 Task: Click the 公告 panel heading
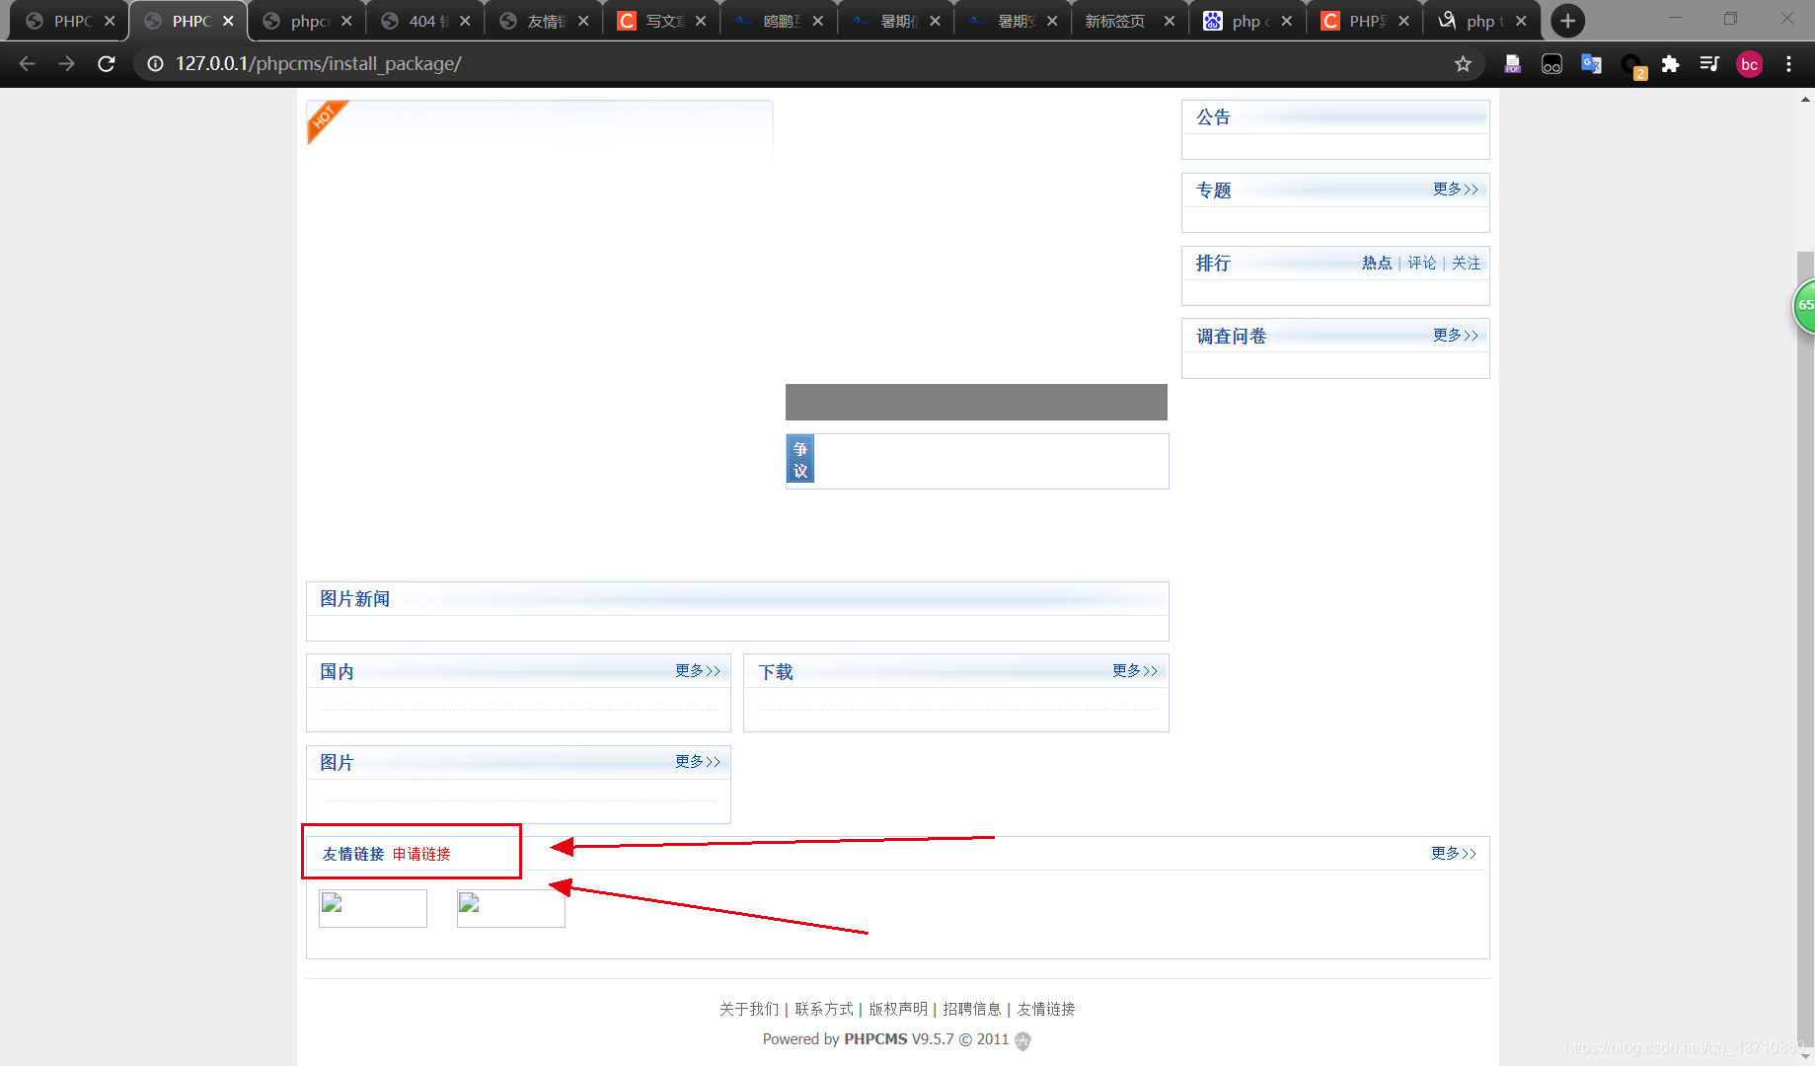(1213, 117)
